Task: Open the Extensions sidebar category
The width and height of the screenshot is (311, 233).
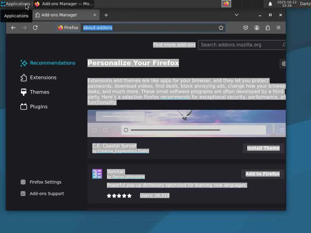Action: [39, 77]
